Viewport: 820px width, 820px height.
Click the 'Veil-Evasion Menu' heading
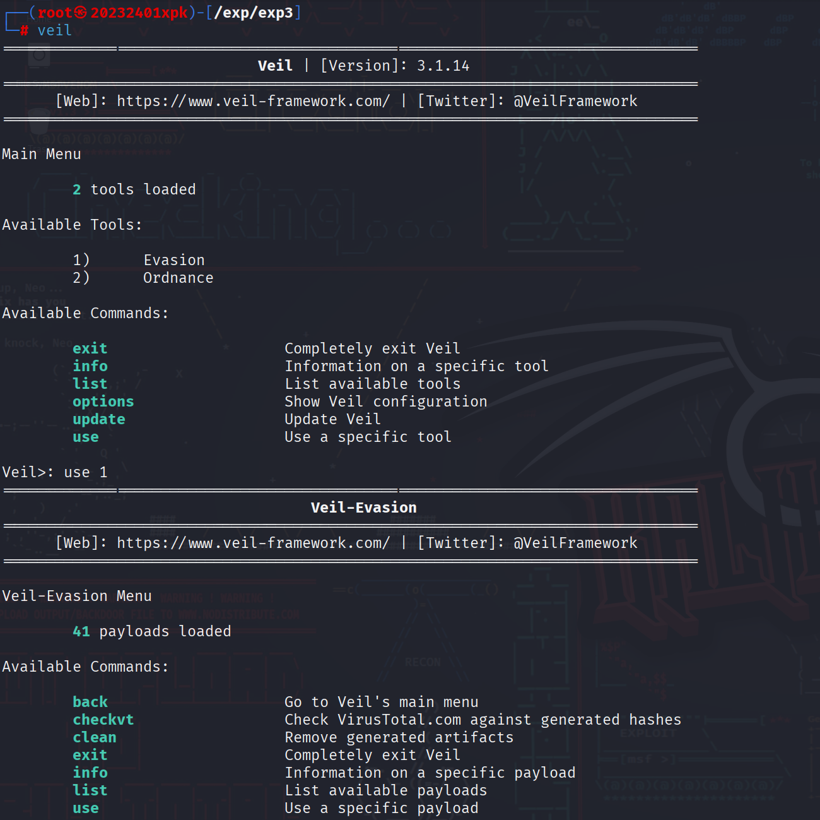pyautogui.click(x=77, y=596)
